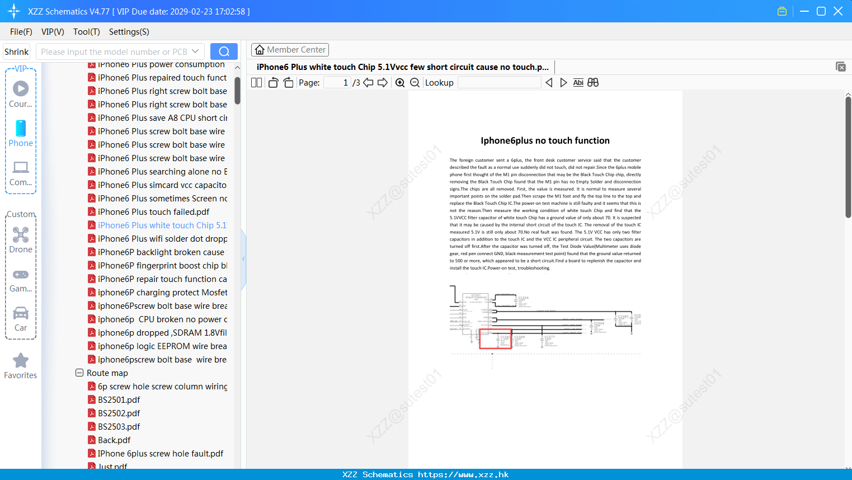The image size is (852, 480).
Task: Find next lookup result
Action: pyautogui.click(x=563, y=83)
